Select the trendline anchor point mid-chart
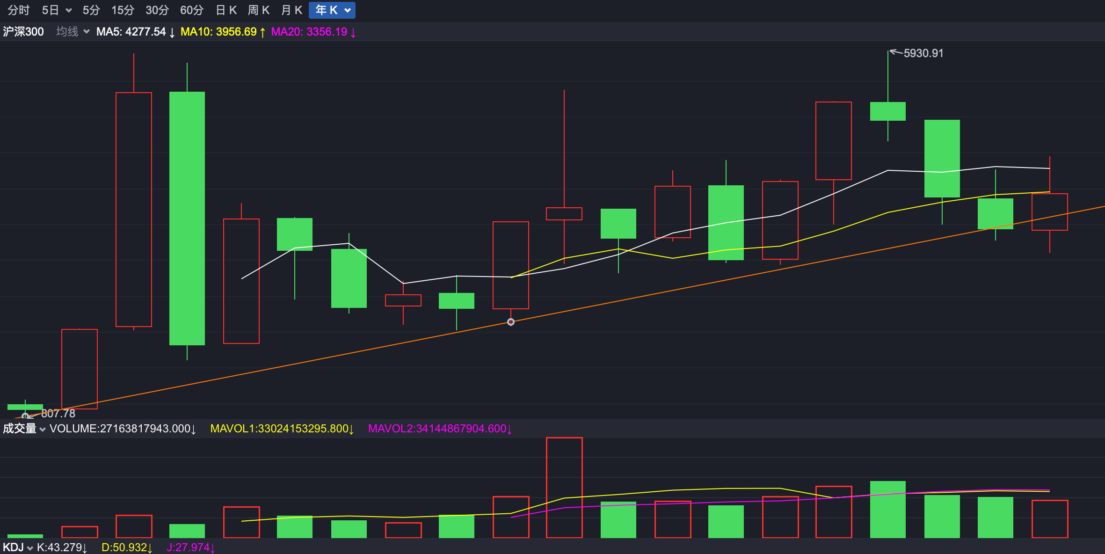Image resolution: width=1105 pixels, height=554 pixels. point(511,322)
